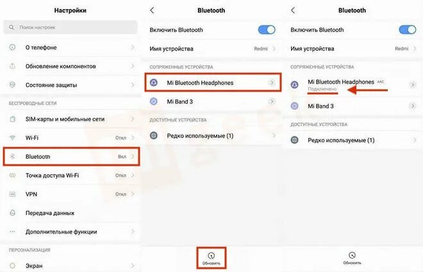Toggle Включить Bluetooth switch in right panel
This screenshot has width=423, height=272.
[408, 29]
